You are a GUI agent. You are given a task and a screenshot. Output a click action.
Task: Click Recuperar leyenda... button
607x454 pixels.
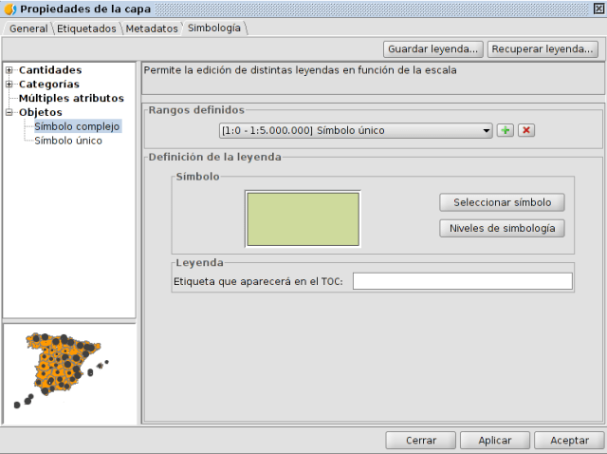[543, 49]
